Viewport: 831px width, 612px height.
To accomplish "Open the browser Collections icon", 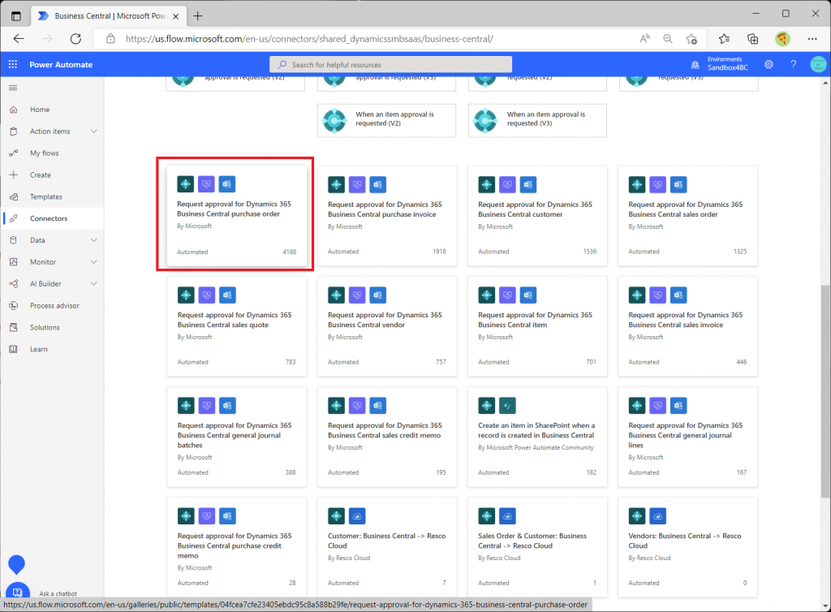I will [752, 38].
